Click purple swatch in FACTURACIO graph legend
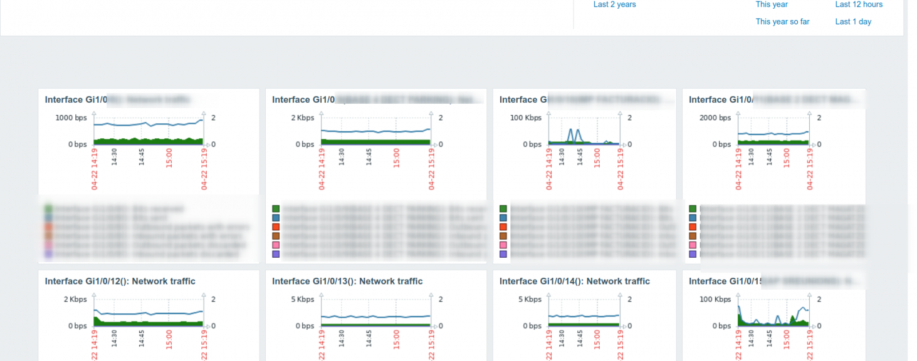Screen dimensions: 917x361 (x=503, y=254)
